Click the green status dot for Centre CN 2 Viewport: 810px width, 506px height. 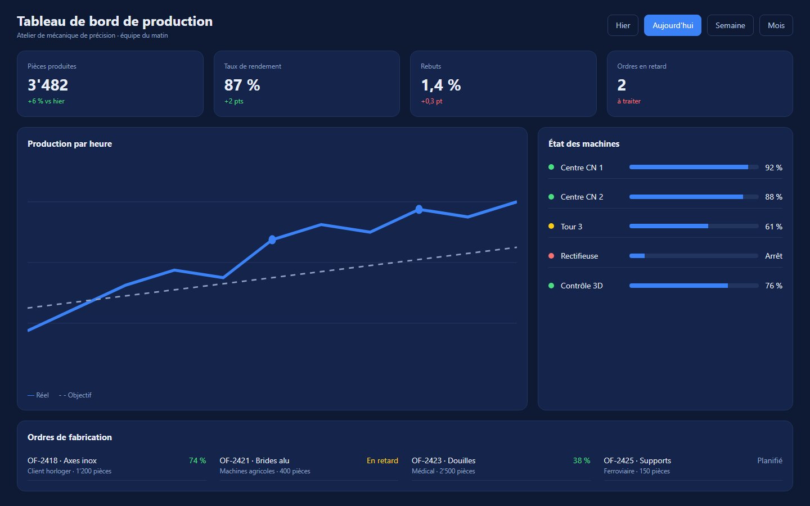(551, 197)
